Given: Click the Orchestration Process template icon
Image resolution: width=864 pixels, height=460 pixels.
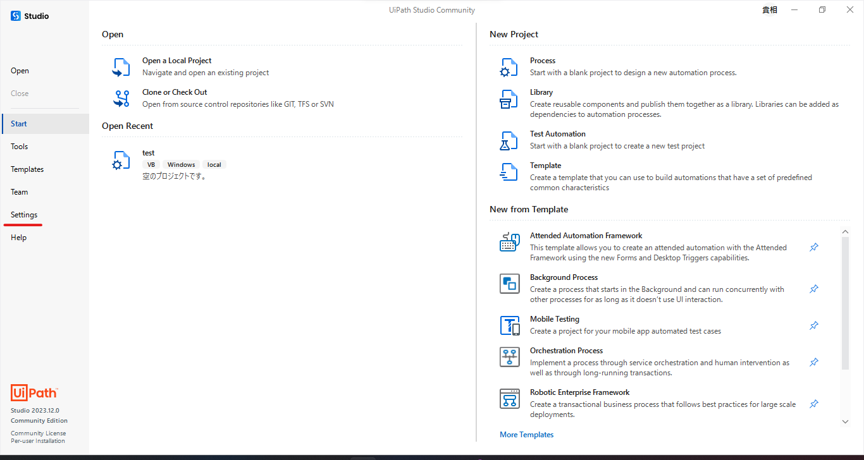Looking at the screenshot, I should [510, 357].
